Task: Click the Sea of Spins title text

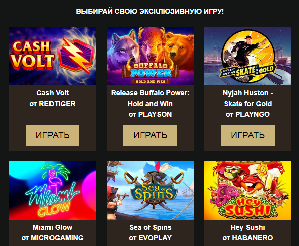Action: tap(151, 227)
